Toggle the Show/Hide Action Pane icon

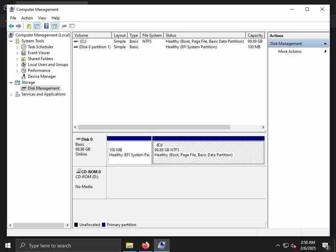[x=54, y=26]
